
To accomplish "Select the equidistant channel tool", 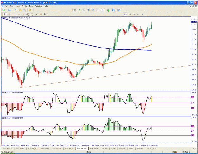I will 28,14.
